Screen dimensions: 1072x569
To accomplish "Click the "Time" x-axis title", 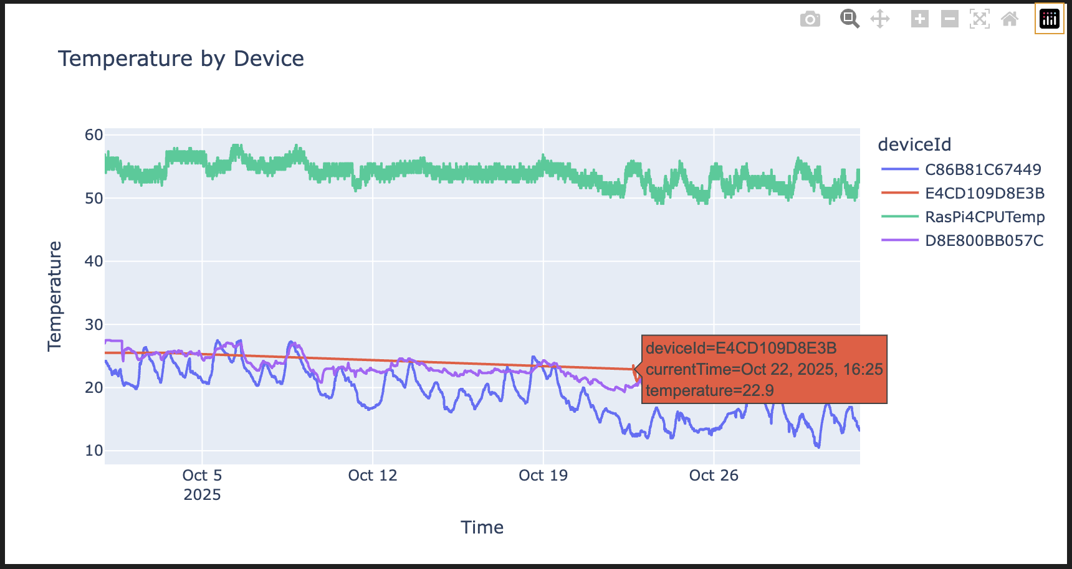I will click(x=482, y=527).
